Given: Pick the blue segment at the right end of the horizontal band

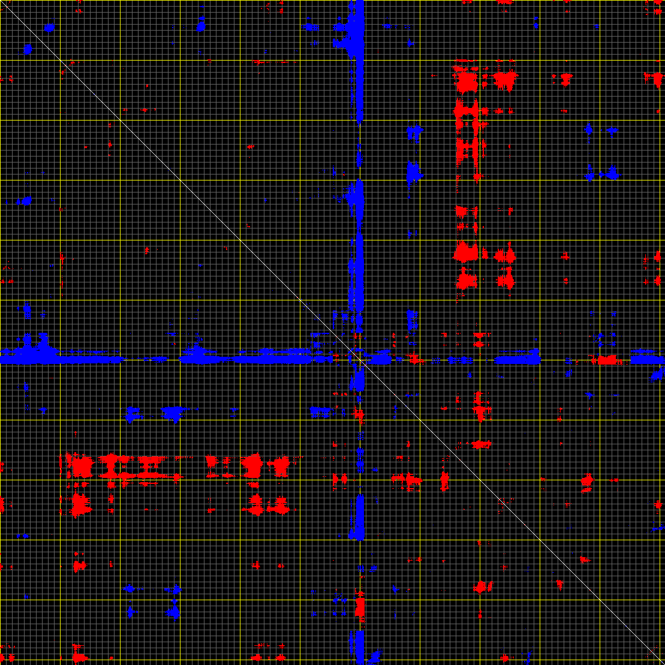Looking at the screenshot, I should coord(646,360).
